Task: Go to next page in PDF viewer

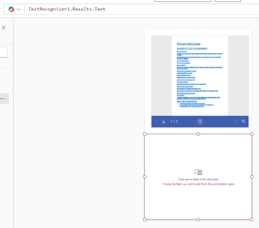Action: (164, 121)
